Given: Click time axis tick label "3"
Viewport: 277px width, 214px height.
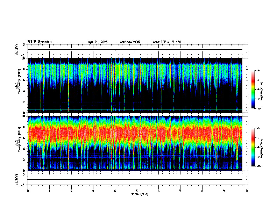Looking at the screenshot, I should pyautogui.click(x=93, y=191).
